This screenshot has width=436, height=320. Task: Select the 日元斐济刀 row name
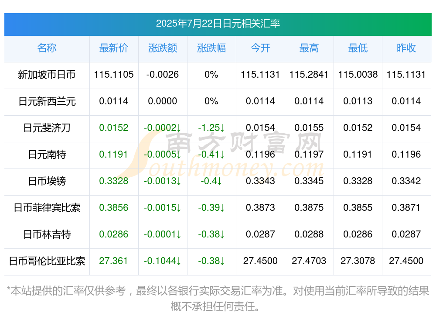[x=47, y=128]
